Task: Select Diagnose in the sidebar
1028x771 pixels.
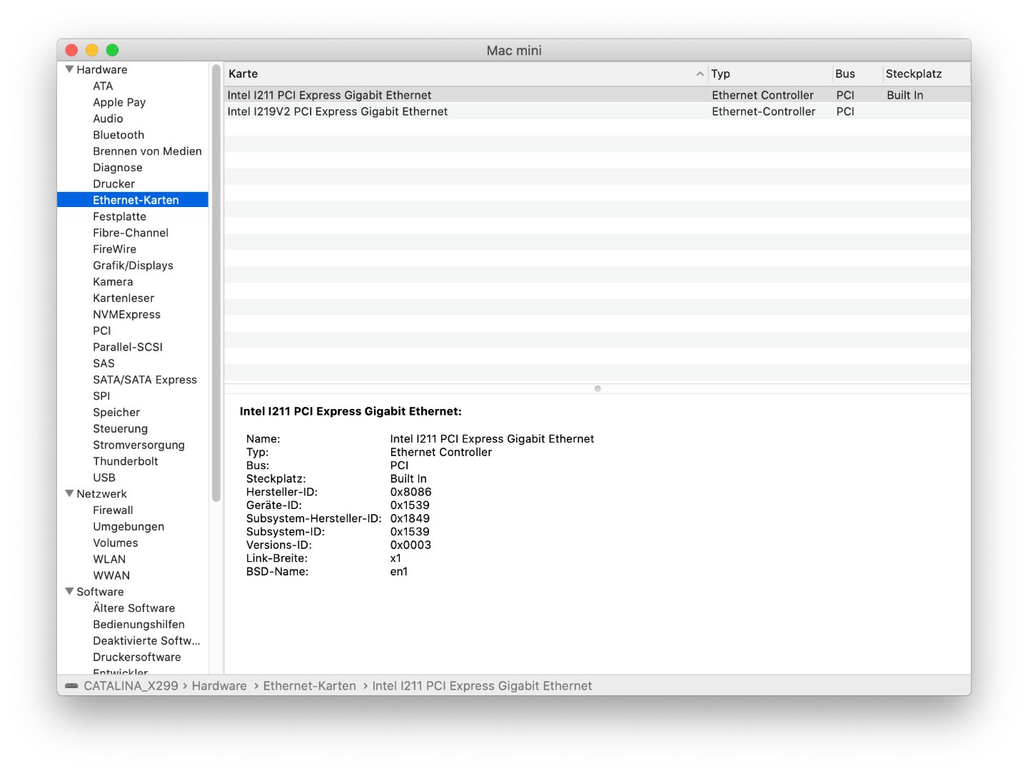Action: 118,168
